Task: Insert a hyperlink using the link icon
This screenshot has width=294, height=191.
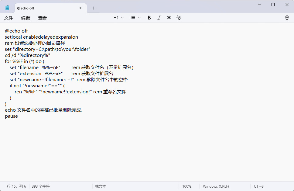Action: 169,18
